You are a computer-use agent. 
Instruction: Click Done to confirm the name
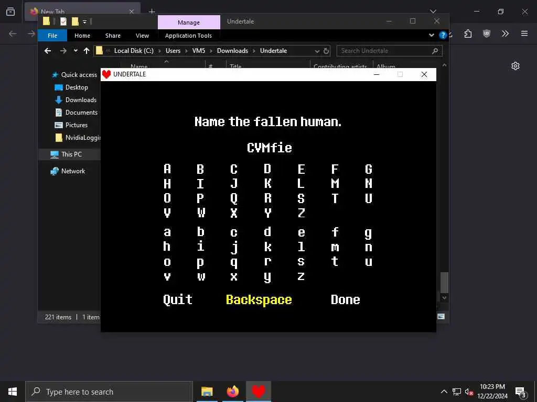click(346, 299)
